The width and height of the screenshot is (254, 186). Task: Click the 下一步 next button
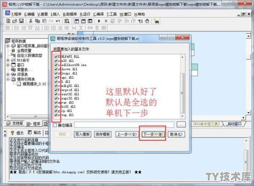click(x=153, y=134)
